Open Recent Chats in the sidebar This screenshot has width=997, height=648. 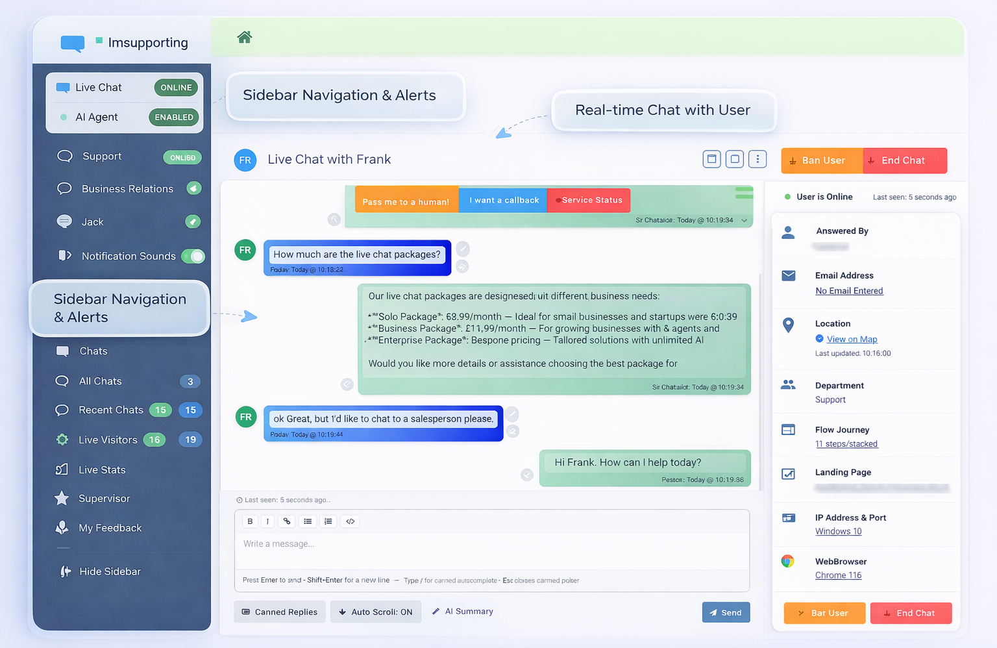pos(110,410)
